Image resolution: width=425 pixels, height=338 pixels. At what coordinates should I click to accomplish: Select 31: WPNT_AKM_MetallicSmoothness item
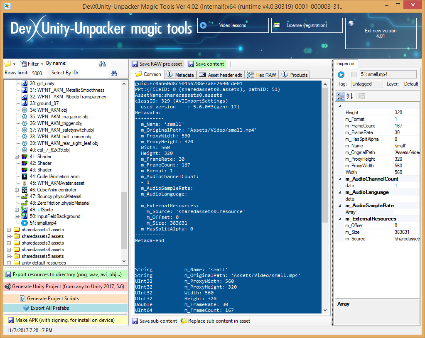click(67, 90)
